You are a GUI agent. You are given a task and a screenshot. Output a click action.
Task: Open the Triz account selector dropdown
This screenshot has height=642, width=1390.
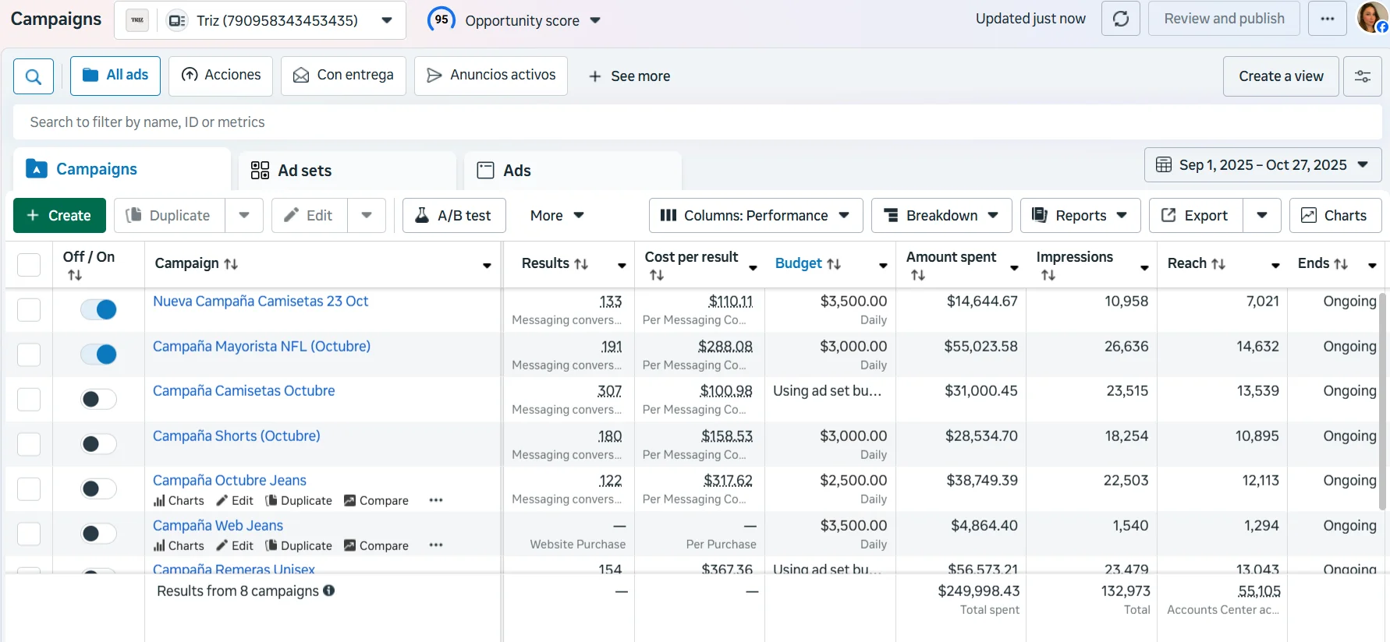pyautogui.click(x=260, y=20)
